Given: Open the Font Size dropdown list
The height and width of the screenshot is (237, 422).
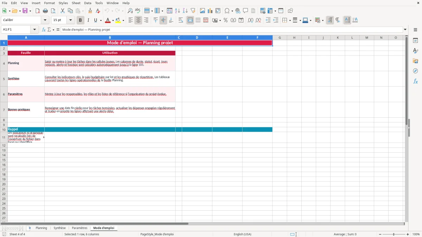Looking at the screenshot, I should 70,20.
